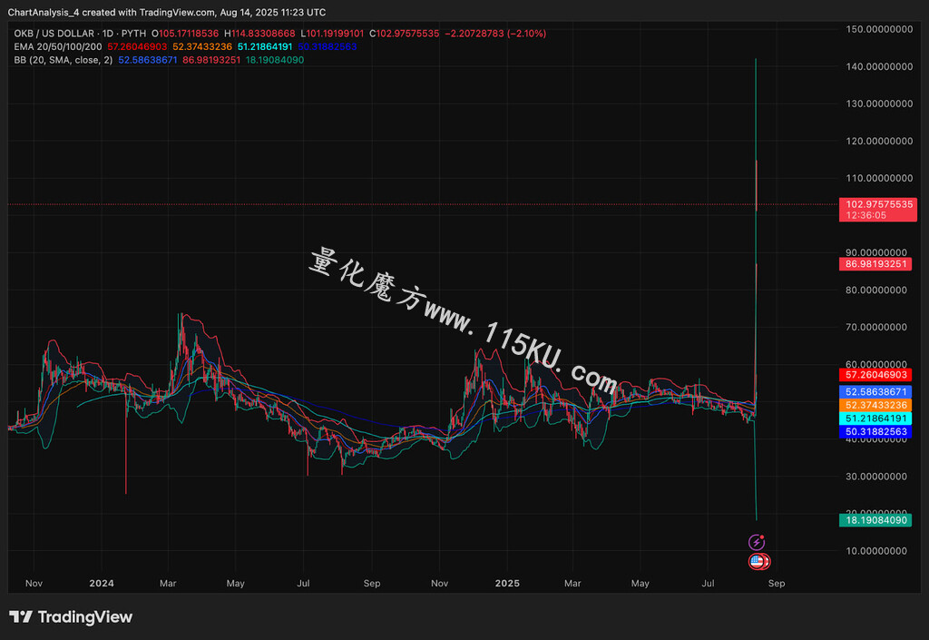Click the 140.00000000 price axis label
This screenshot has height=640, width=929.
(880, 66)
